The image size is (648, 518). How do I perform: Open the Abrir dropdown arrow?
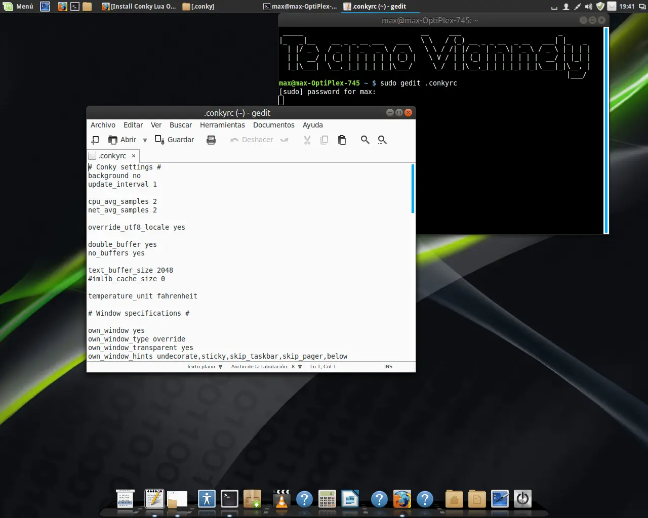(x=145, y=140)
